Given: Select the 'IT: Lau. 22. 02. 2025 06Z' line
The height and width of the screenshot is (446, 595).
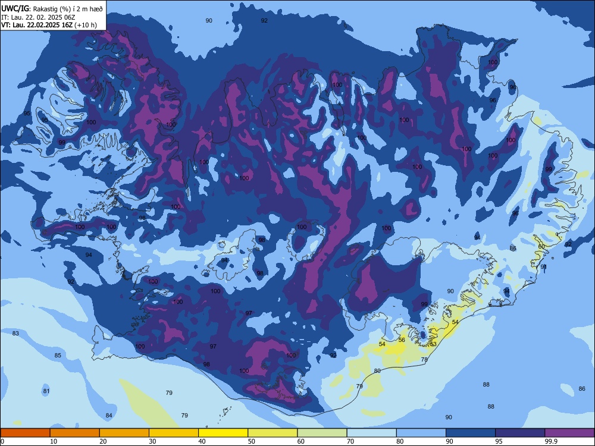Looking at the screenshot, I should [38, 17].
